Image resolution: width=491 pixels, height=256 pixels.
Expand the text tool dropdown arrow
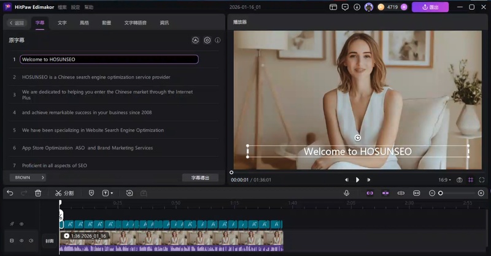(x=112, y=193)
